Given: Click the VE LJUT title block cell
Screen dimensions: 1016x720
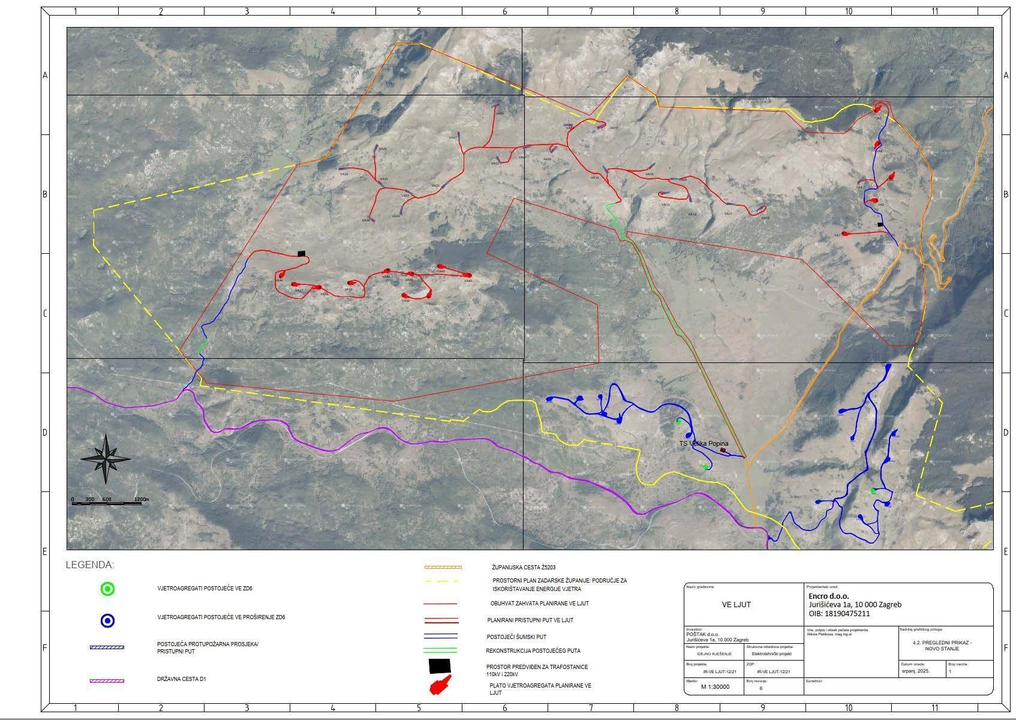Looking at the screenshot, I should point(736,605).
